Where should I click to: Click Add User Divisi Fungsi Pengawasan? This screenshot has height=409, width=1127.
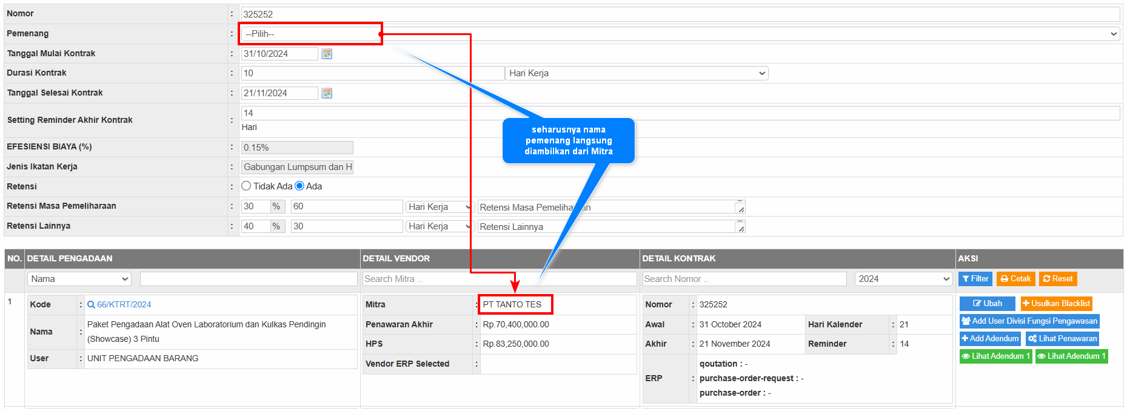click(x=1029, y=321)
